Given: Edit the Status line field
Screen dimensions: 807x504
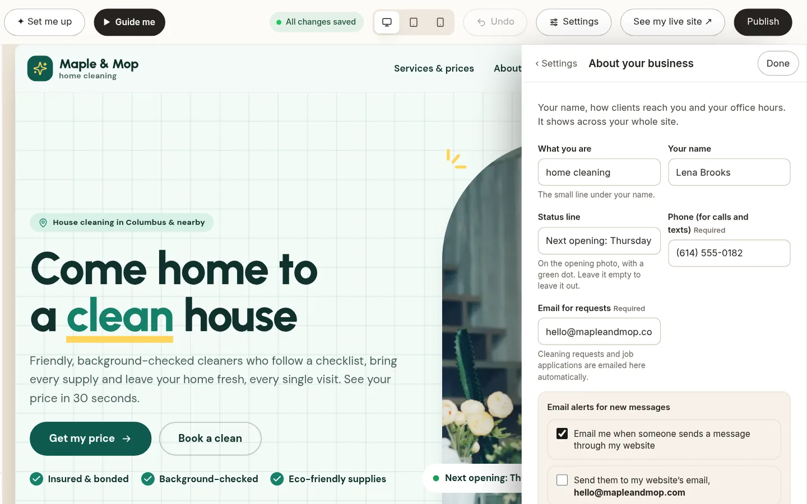Looking at the screenshot, I should click(x=599, y=241).
